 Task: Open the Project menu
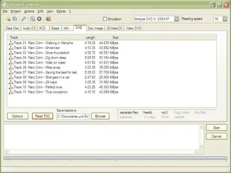point(16,11)
